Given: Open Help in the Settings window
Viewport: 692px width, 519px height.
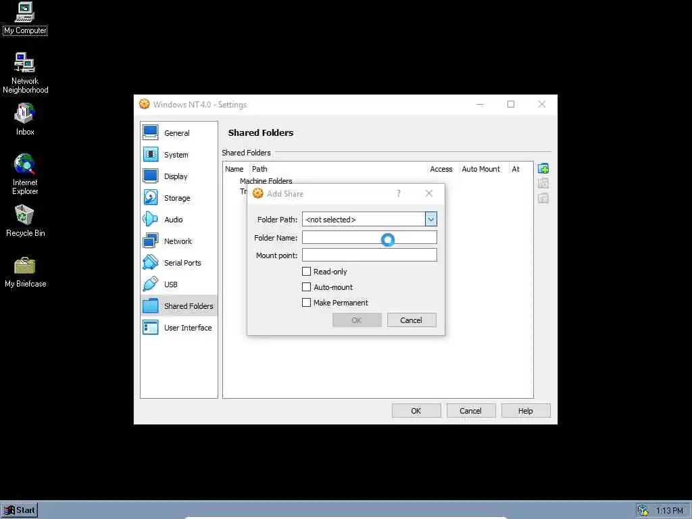Looking at the screenshot, I should coord(526,411).
